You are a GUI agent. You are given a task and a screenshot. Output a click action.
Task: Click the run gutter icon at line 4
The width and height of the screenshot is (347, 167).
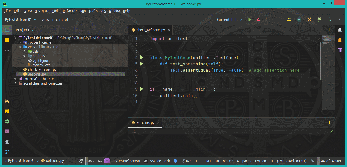tap(142, 58)
